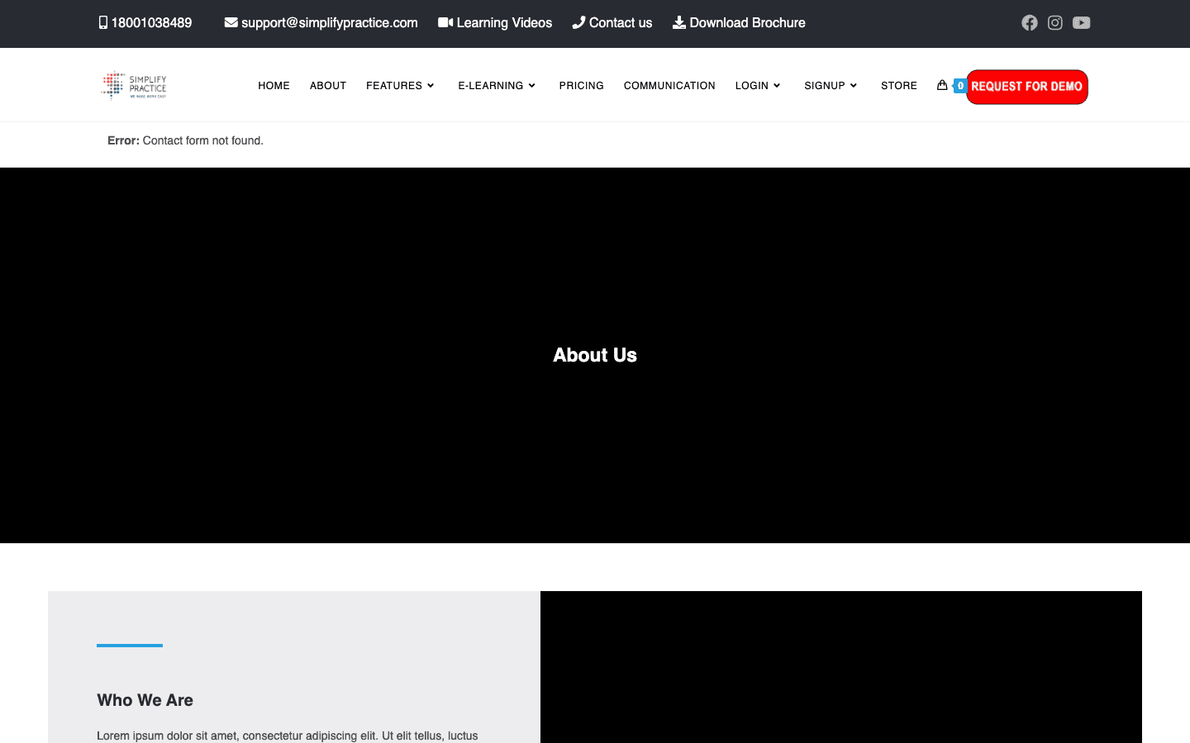Click the envelope email icon
Image resolution: width=1190 pixels, height=743 pixels.
pos(231,23)
